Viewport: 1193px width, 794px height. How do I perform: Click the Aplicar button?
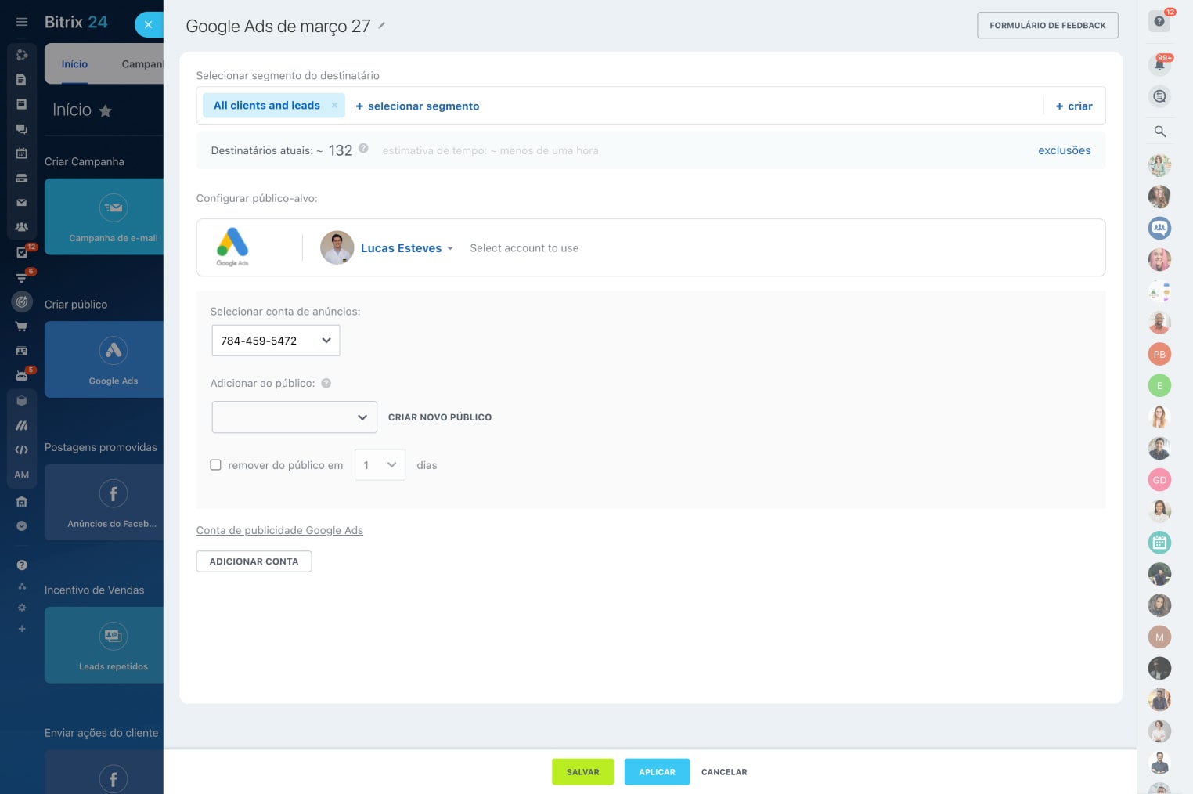click(x=657, y=772)
